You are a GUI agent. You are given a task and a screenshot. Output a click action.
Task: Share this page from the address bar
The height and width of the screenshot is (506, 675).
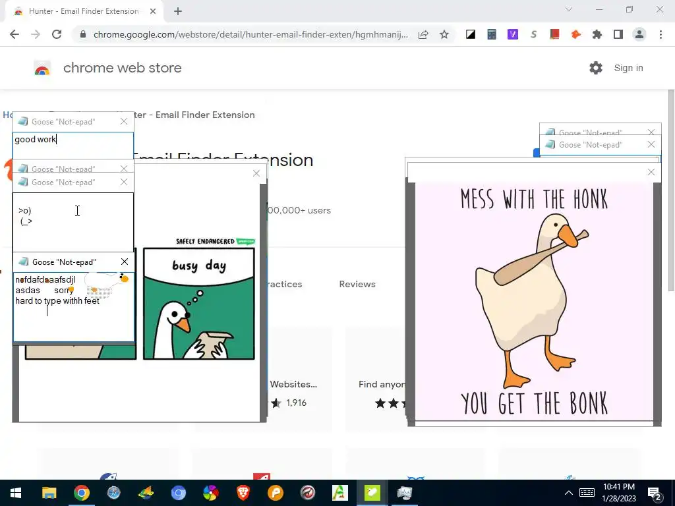pyautogui.click(x=423, y=34)
